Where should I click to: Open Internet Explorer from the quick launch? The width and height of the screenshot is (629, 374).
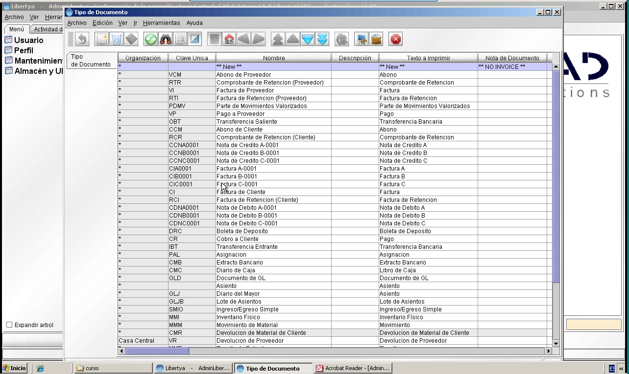(x=40, y=368)
